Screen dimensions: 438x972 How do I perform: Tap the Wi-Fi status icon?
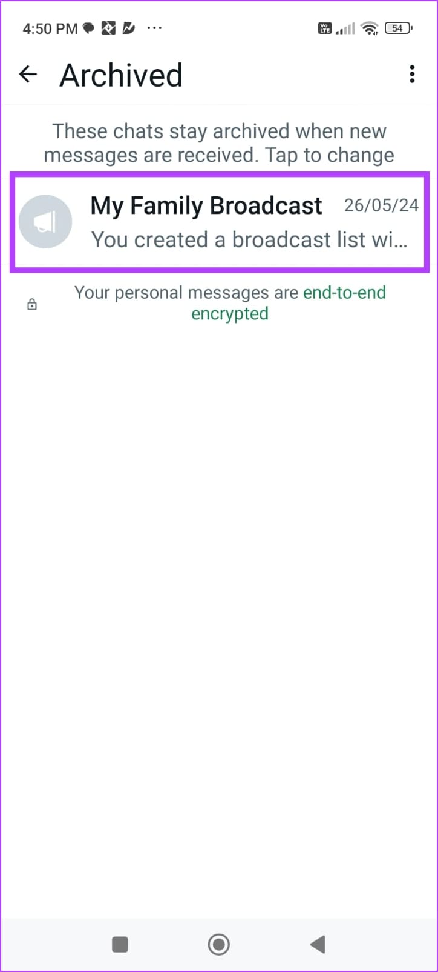369,28
